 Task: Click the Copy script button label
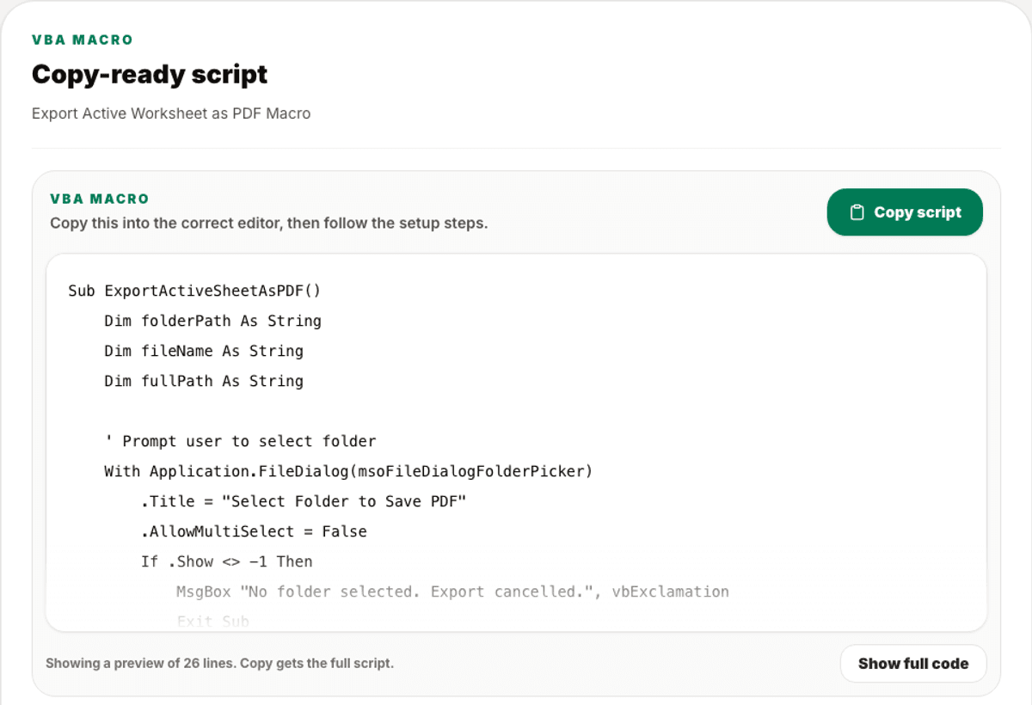(918, 212)
